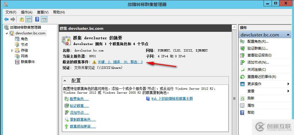Toggle the Show/Hide Console Tree toolbar icon
This screenshot has height=135, width=294.
(29, 19)
